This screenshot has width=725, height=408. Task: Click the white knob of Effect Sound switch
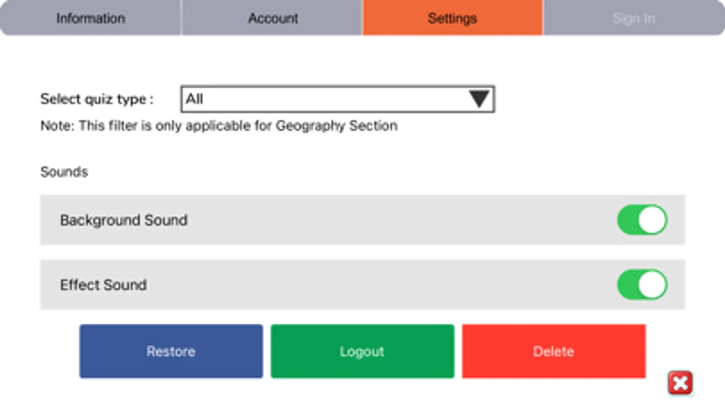[652, 285]
